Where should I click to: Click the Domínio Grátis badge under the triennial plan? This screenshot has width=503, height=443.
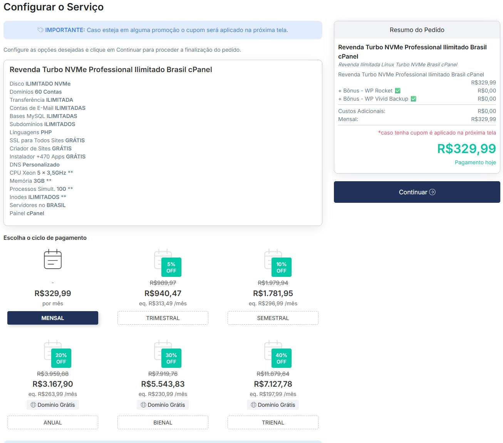coord(273,405)
